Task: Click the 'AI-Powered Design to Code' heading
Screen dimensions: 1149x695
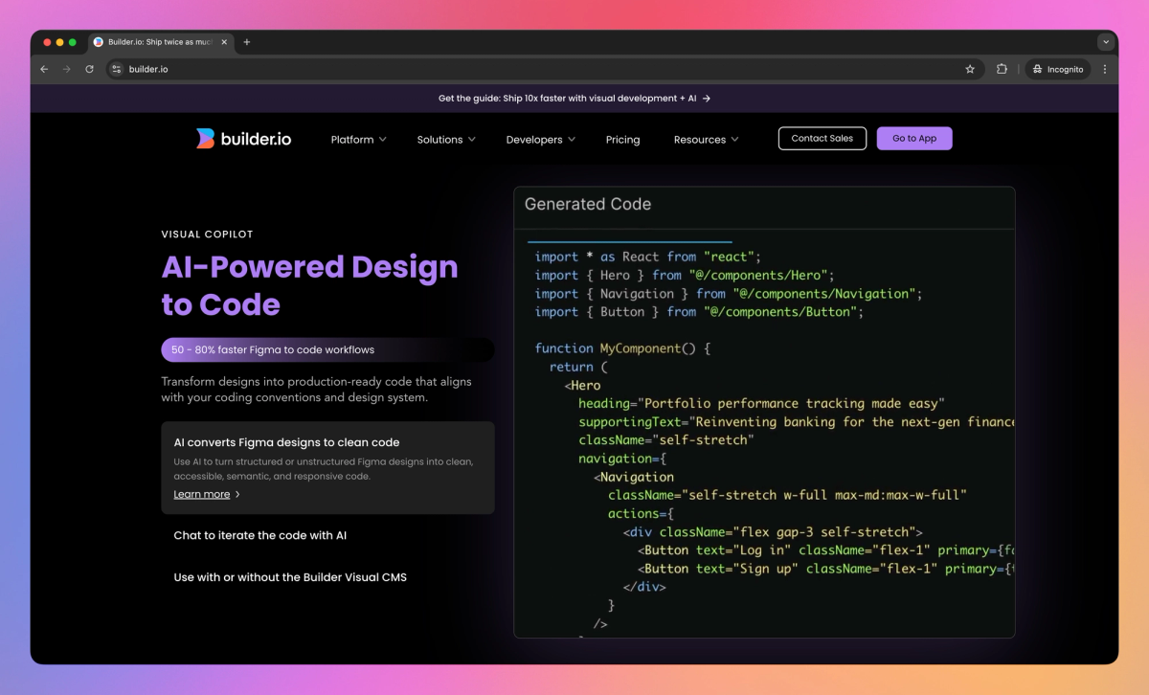Action: [309, 285]
